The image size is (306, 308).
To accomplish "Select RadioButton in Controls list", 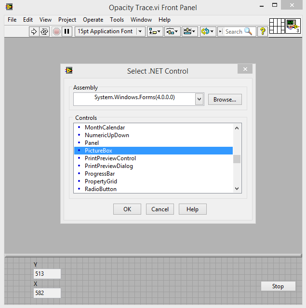I will (153, 189).
